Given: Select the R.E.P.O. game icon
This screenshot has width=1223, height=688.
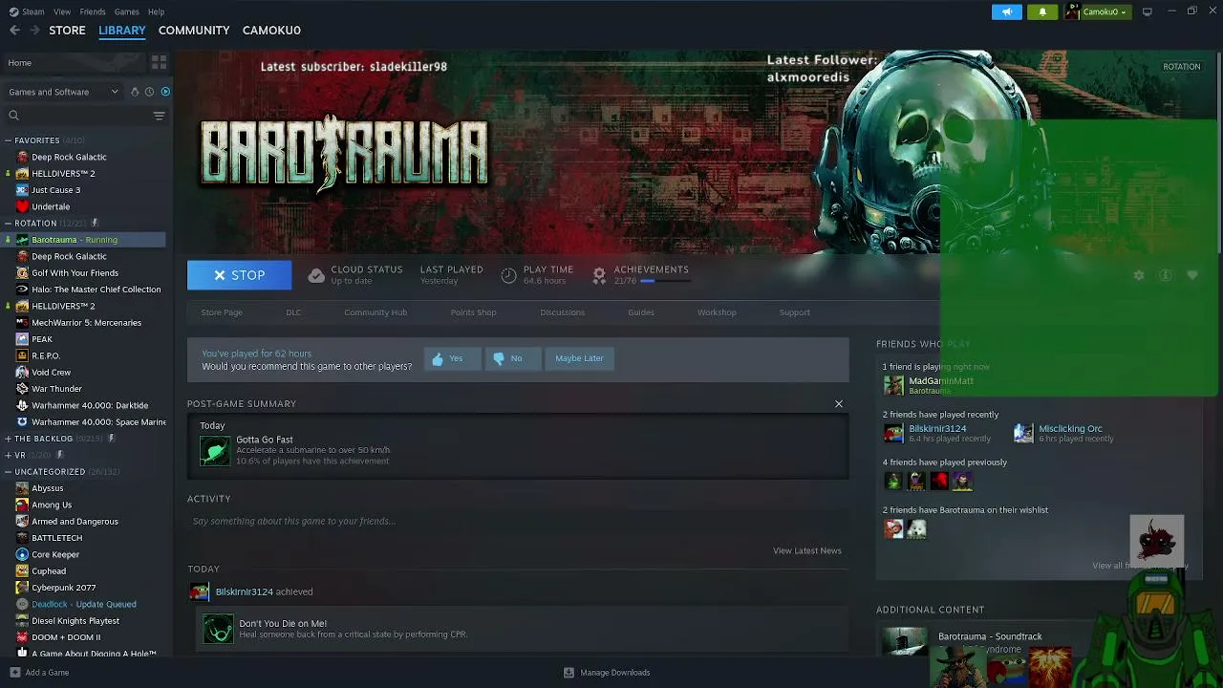Looking at the screenshot, I should (22, 355).
